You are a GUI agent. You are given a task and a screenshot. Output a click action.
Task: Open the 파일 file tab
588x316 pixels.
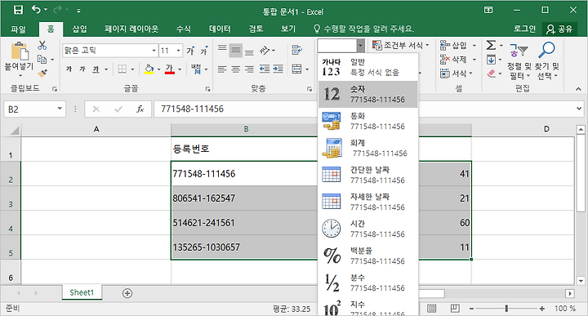click(x=18, y=29)
